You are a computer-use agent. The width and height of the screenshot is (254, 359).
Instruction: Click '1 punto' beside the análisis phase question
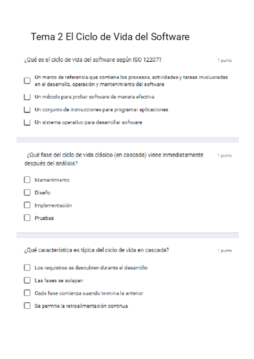click(224, 156)
